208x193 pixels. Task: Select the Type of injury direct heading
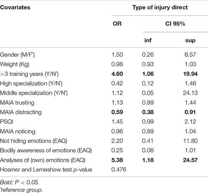coord(160,7)
